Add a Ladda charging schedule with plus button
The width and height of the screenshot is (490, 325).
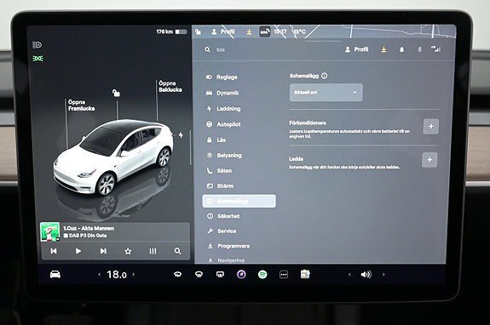pyautogui.click(x=429, y=160)
